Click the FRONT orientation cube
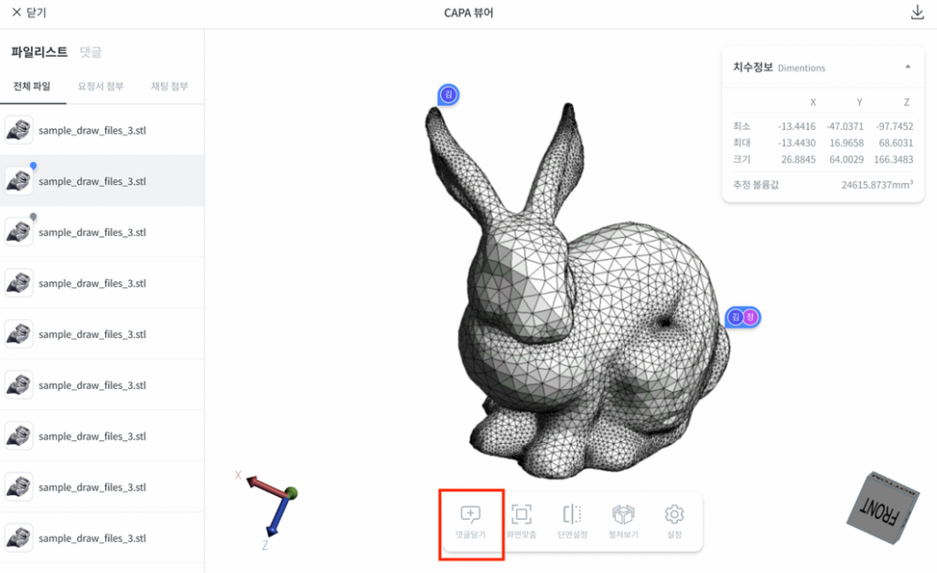937x573 pixels. 883,509
